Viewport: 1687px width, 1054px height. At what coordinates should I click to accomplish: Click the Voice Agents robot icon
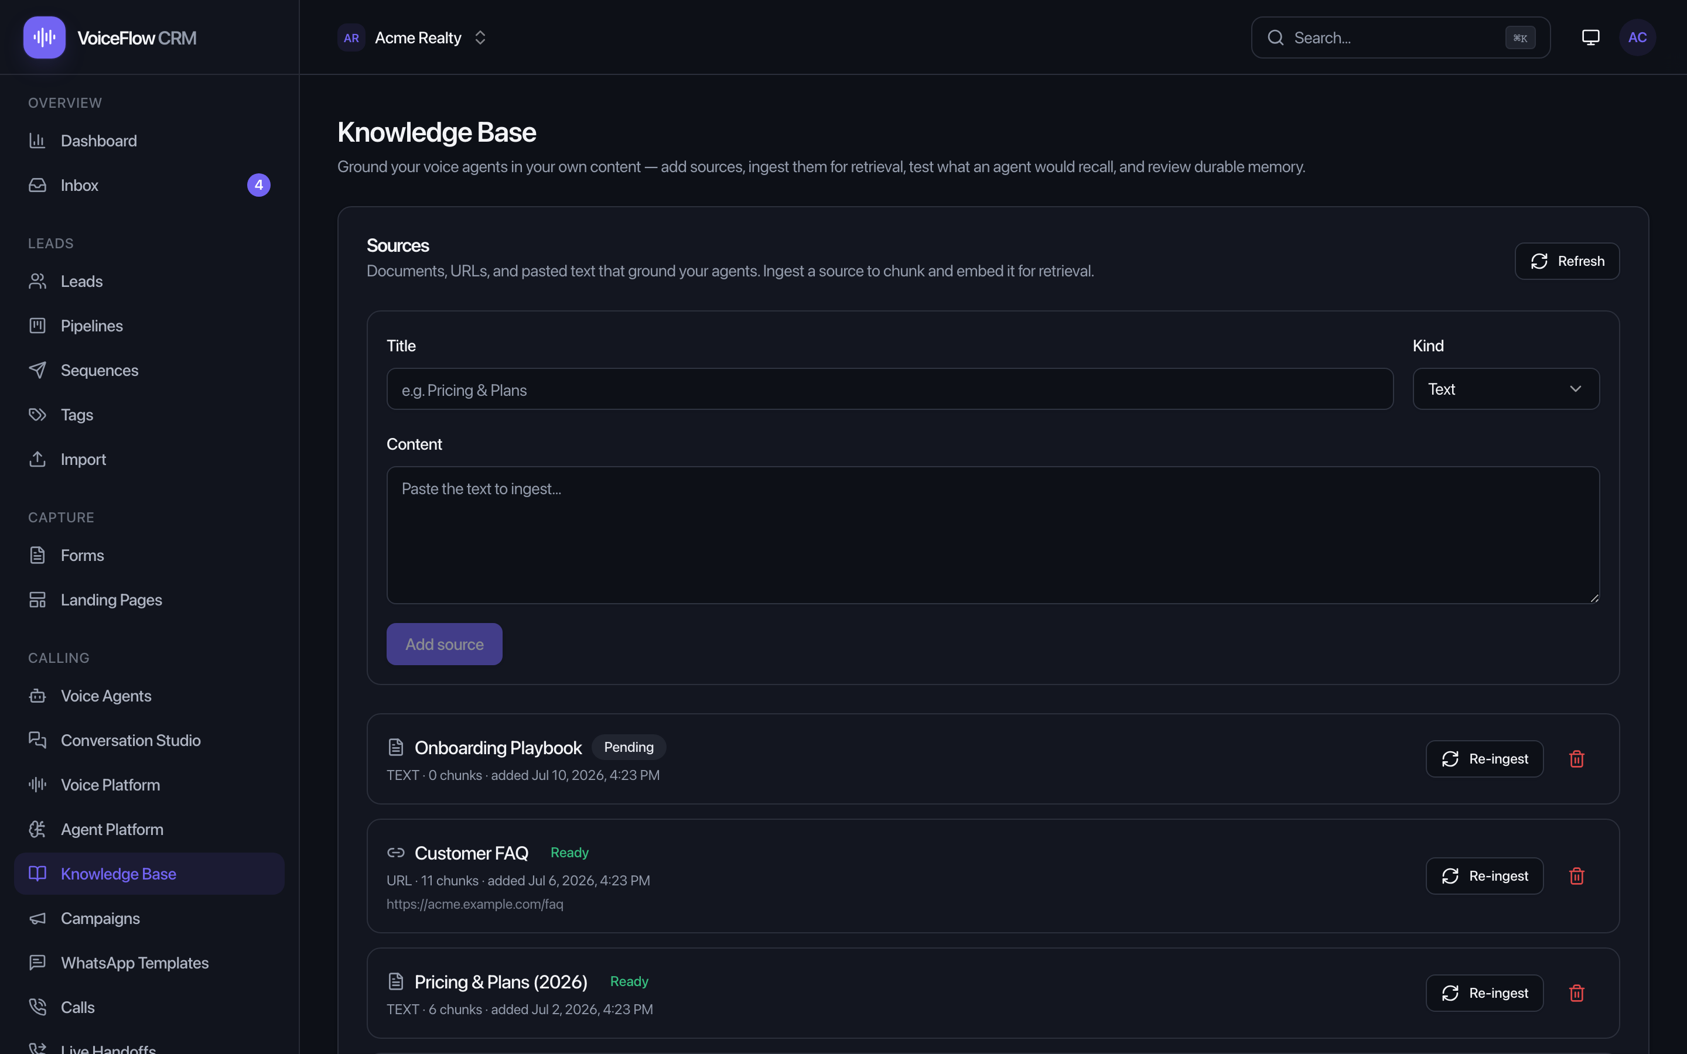pyautogui.click(x=37, y=696)
